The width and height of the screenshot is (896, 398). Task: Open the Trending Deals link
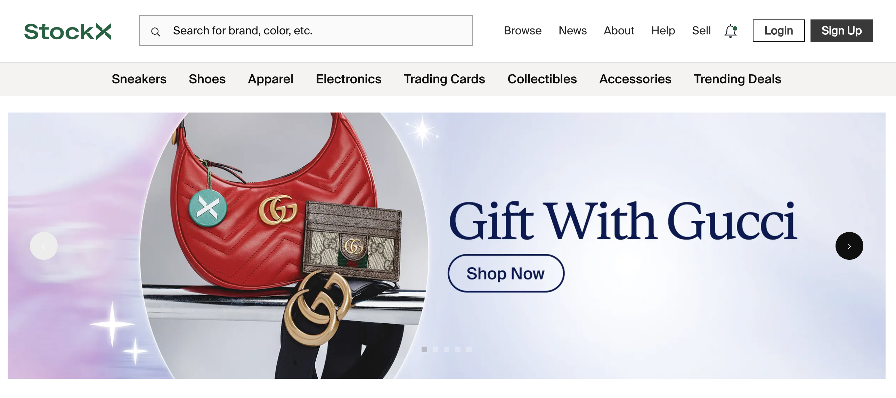[x=737, y=79]
